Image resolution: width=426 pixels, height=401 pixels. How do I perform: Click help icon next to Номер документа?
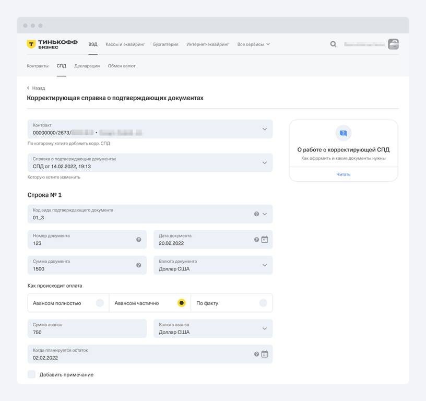click(x=138, y=240)
